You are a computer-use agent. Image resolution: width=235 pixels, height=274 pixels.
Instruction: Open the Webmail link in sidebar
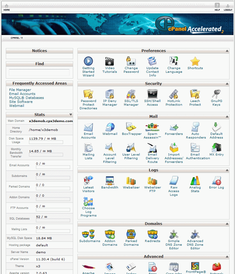pyautogui.click(x=16, y=106)
